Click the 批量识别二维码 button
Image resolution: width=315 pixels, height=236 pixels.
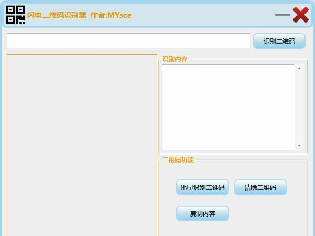(x=203, y=187)
